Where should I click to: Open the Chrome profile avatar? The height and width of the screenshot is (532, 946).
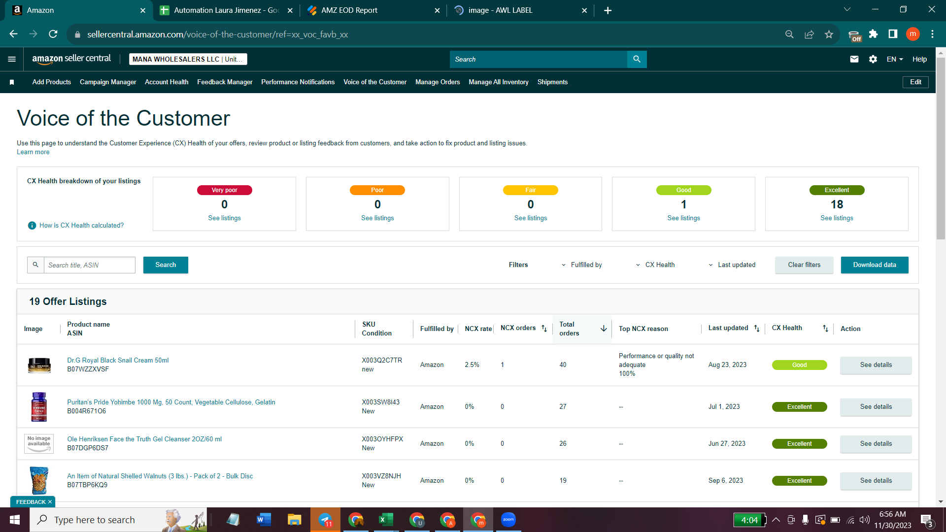(912, 34)
